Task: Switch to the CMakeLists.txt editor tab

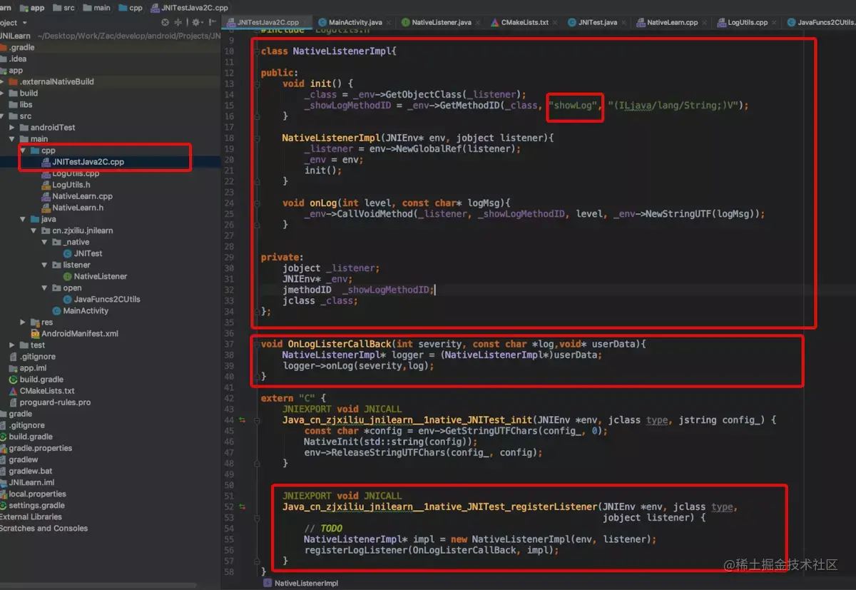Action: pyautogui.click(x=524, y=23)
